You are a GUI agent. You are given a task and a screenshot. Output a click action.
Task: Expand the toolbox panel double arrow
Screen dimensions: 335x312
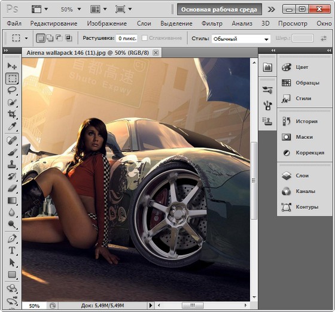(x=6, y=50)
